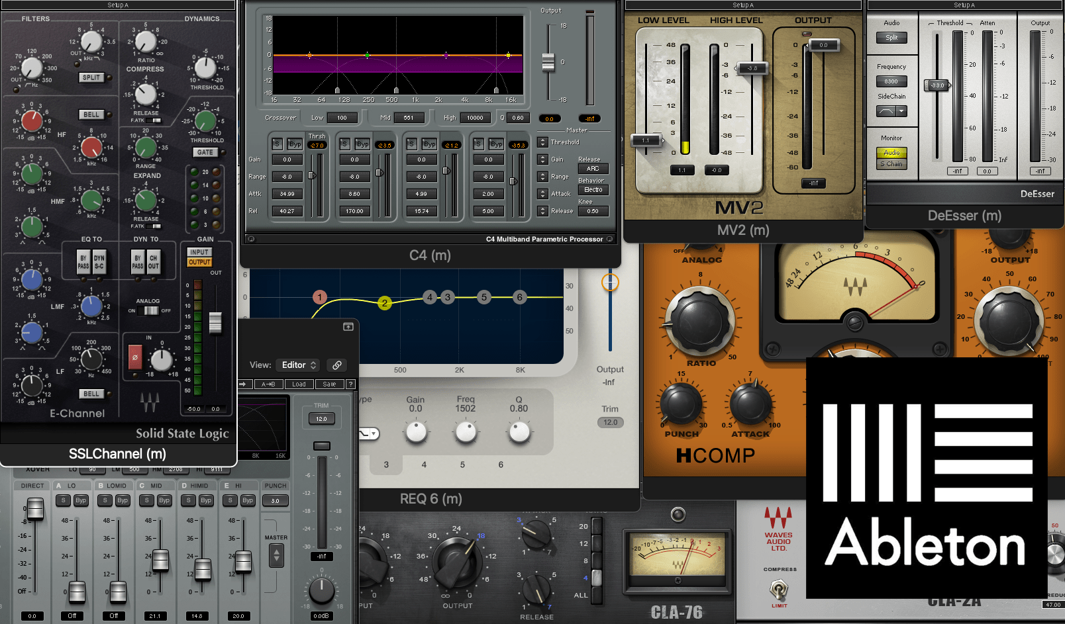Click the pop-out window icon above View

click(x=348, y=327)
